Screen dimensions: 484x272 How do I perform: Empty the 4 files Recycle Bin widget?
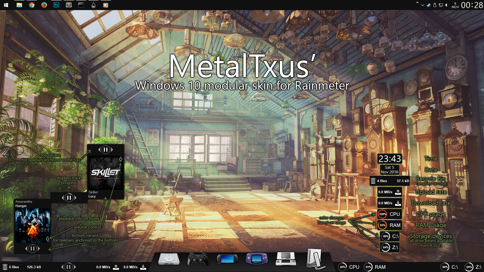(390, 181)
